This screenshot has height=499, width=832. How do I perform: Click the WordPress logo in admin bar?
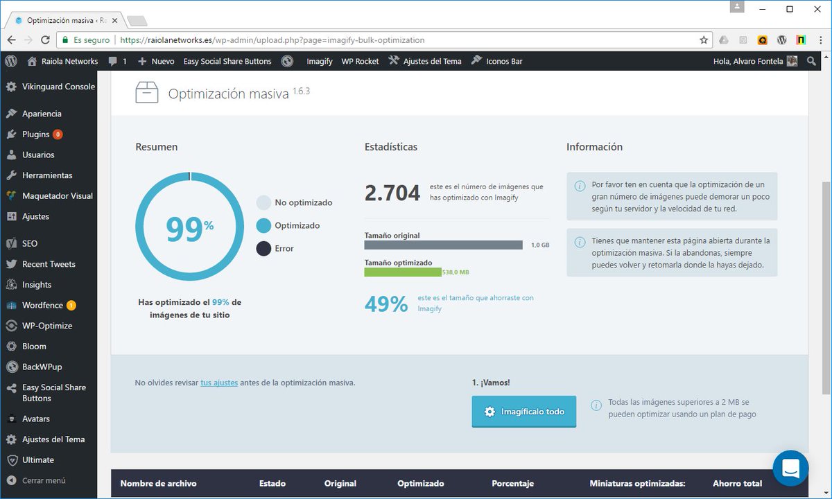[x=11, y=61]
